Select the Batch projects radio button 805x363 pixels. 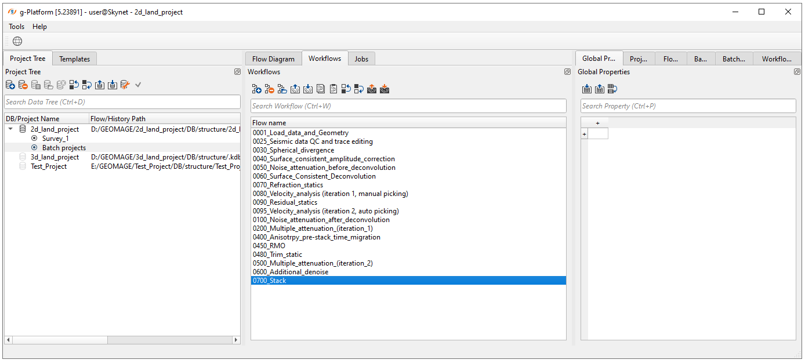(x=34, y=148)
